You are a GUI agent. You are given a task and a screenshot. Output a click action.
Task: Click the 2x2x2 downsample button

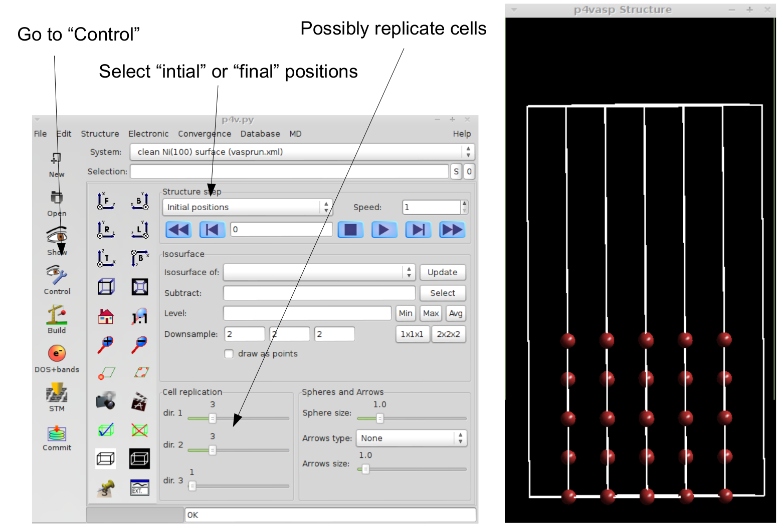coord(448,334)
